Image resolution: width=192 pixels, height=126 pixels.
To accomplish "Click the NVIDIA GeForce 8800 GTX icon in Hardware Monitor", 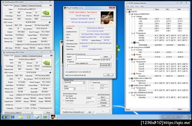I will coord(132,78).
